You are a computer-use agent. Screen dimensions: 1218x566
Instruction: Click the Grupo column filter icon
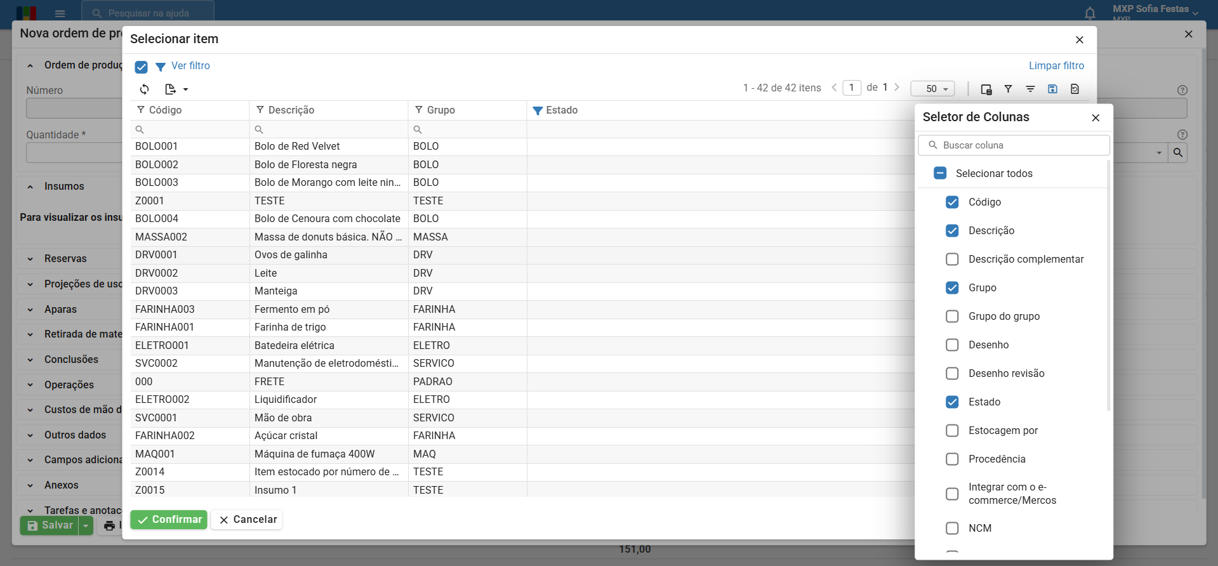click(x=419, y=110)
